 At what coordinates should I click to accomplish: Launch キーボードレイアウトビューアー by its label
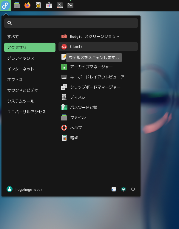99,77
